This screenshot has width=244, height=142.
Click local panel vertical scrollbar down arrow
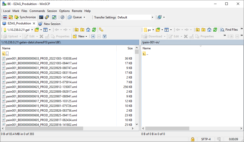[x=137, y=124]
